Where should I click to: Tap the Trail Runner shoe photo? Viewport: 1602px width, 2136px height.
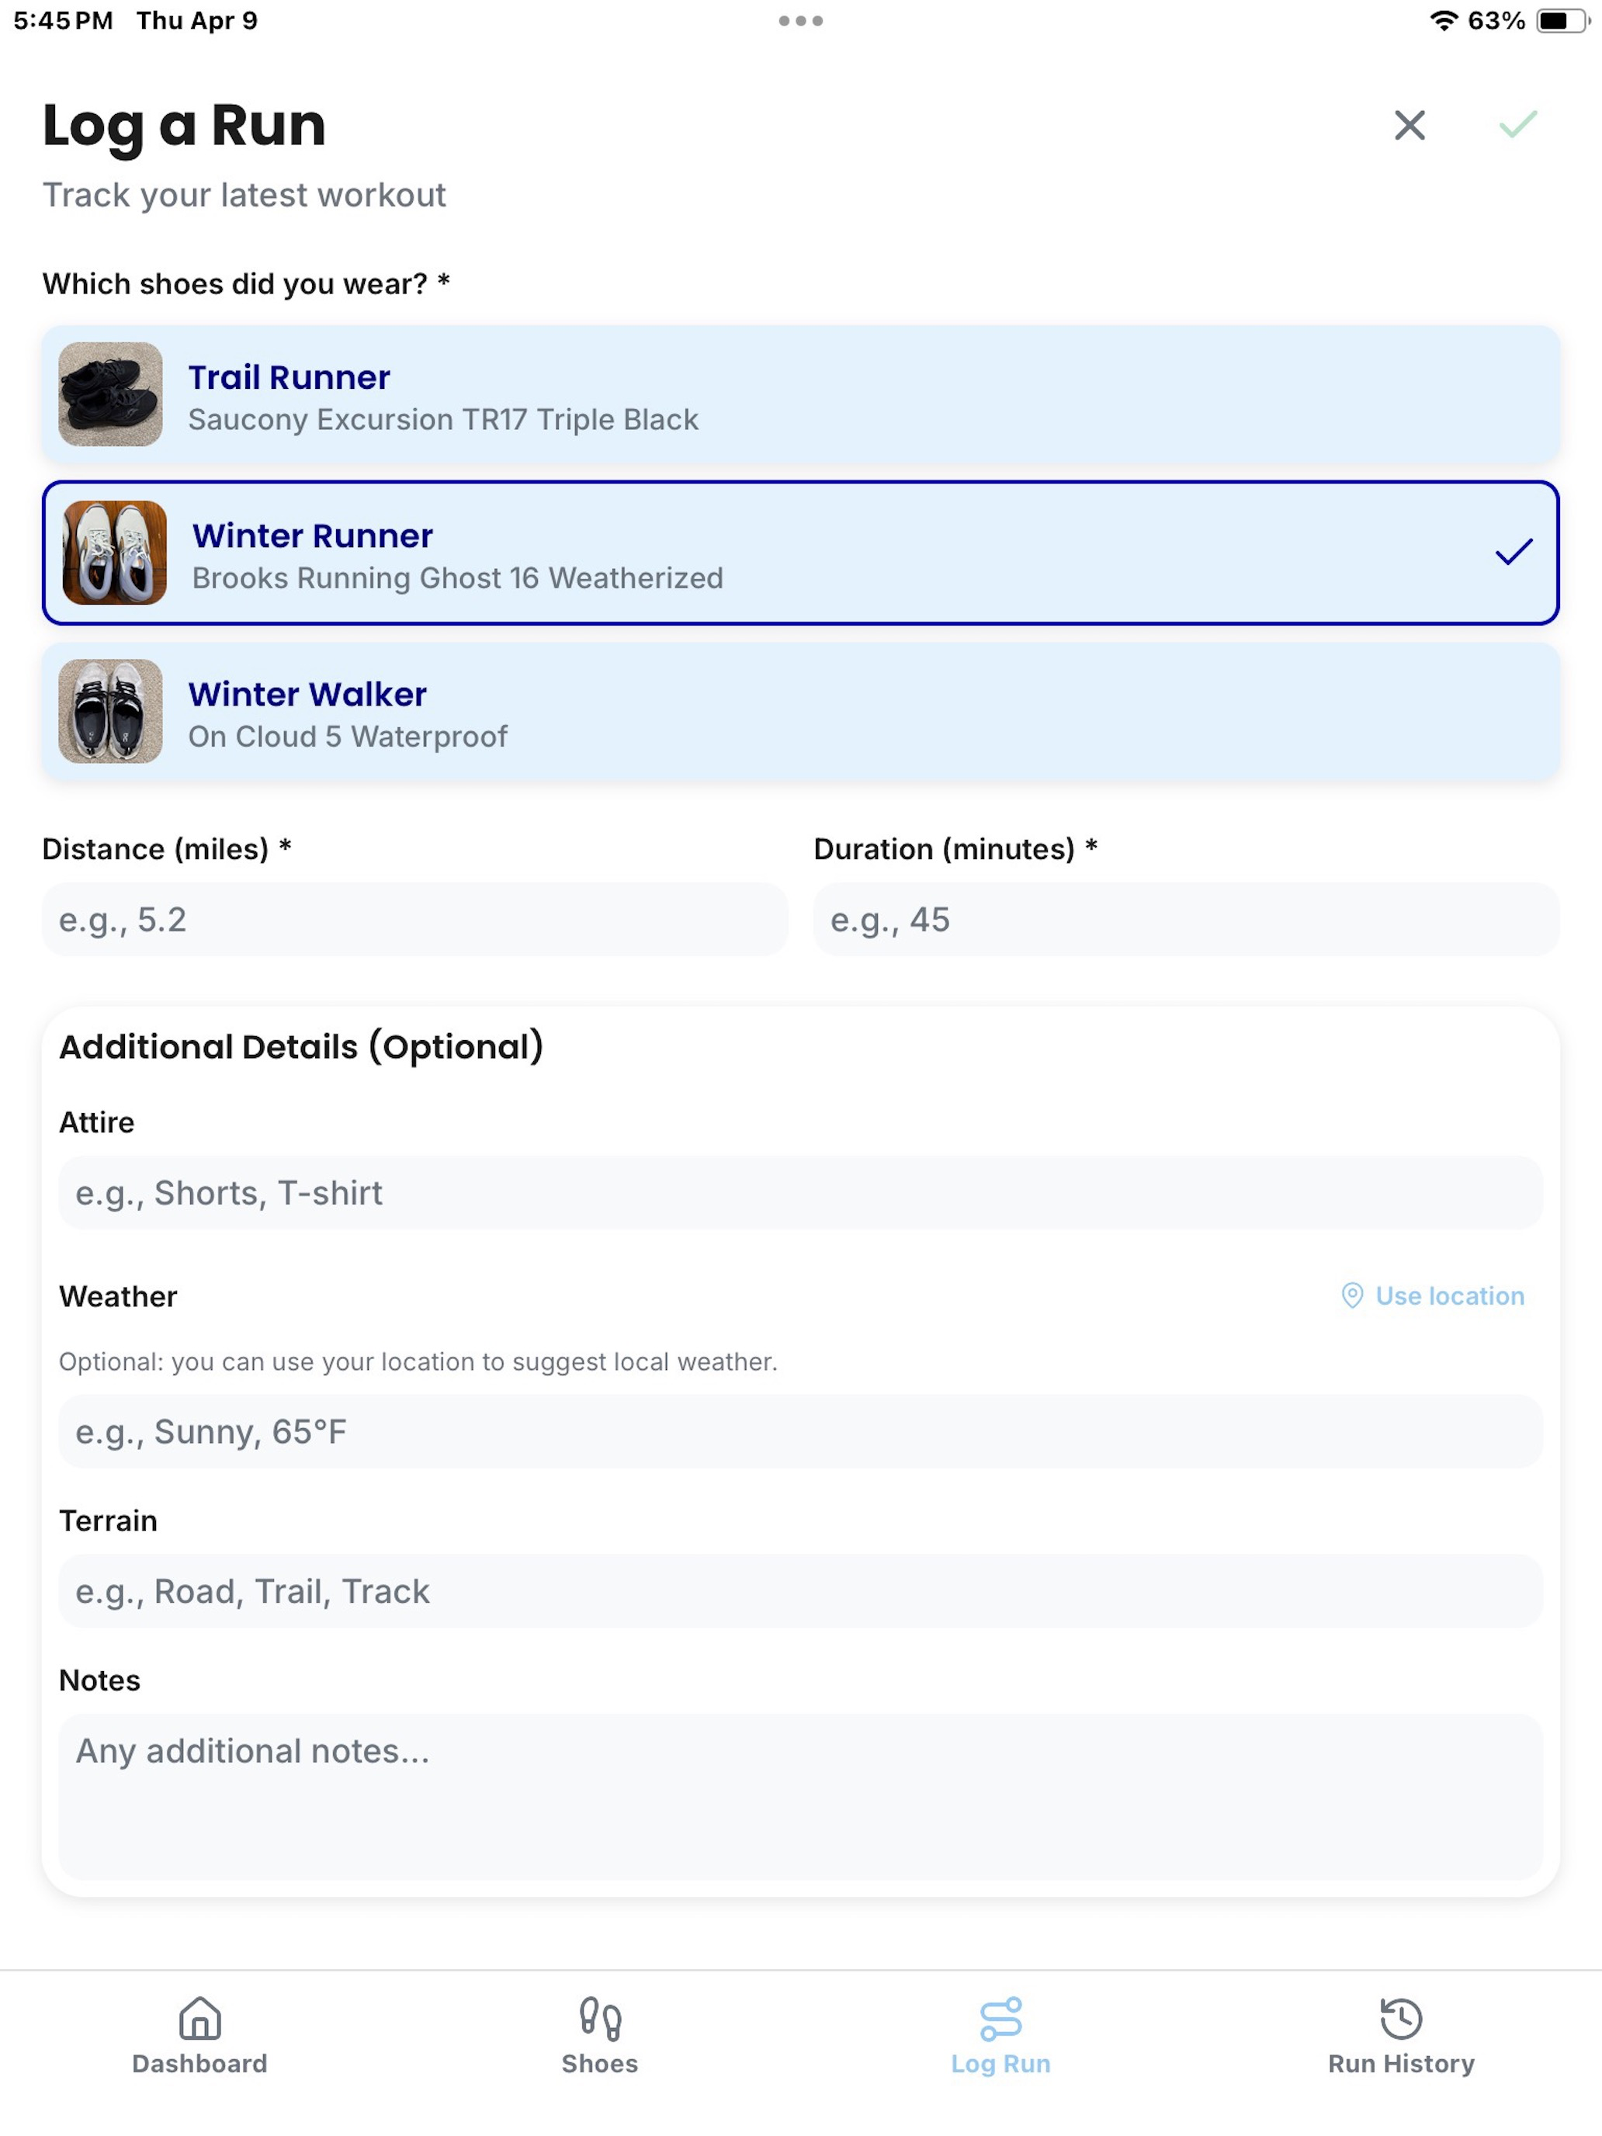point(110,394)
